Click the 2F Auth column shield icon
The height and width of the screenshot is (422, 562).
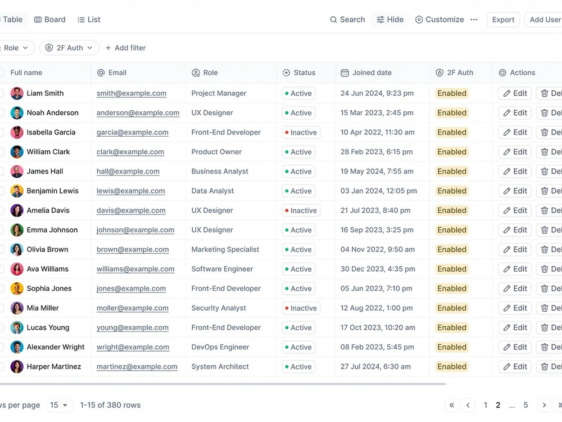click(439, 73)
